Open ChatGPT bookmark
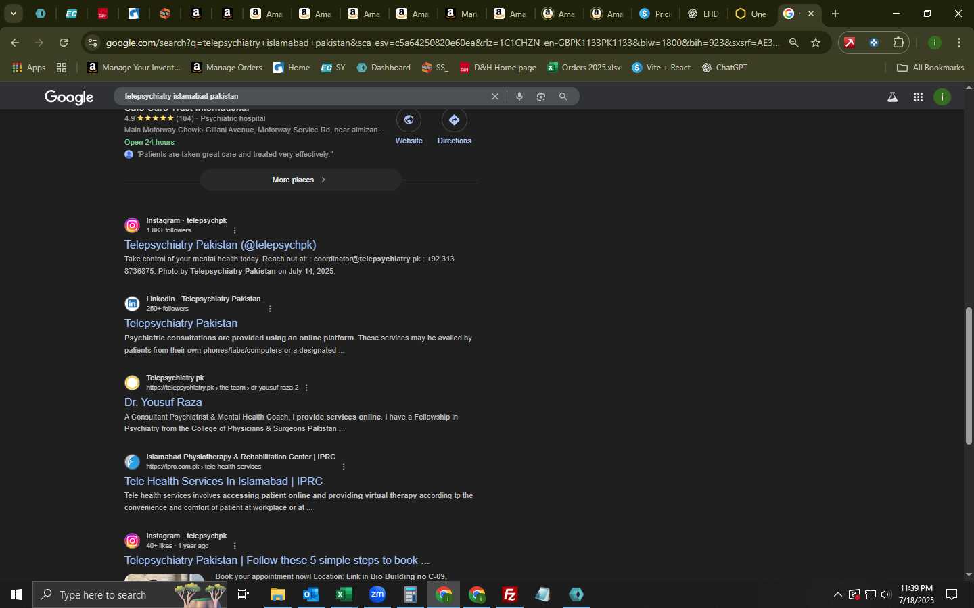Screen dimensions: 974x608 tap(724, 68)
